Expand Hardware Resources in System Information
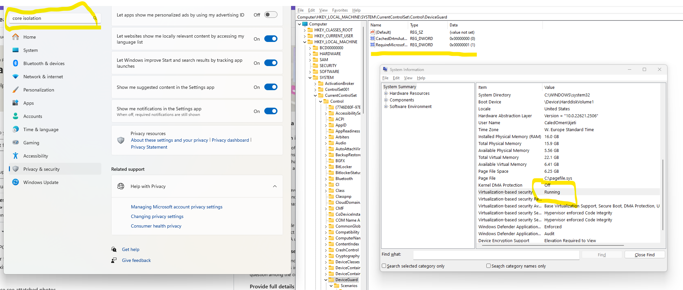 [x=386, y=93]
